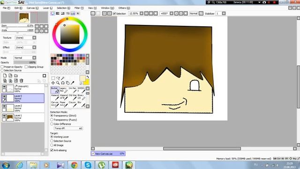Select the Lasso tool
The image size is (300, 169).
[58, 78]
